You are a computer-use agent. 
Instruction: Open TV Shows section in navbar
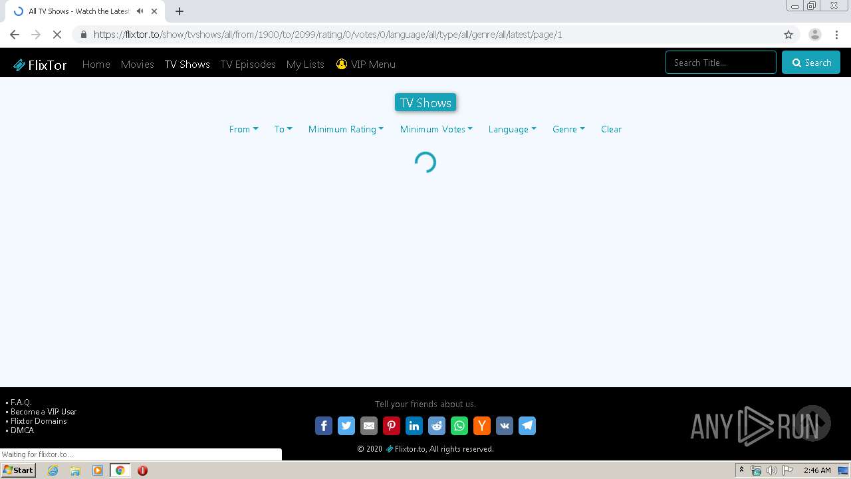[x=187, y=65]
